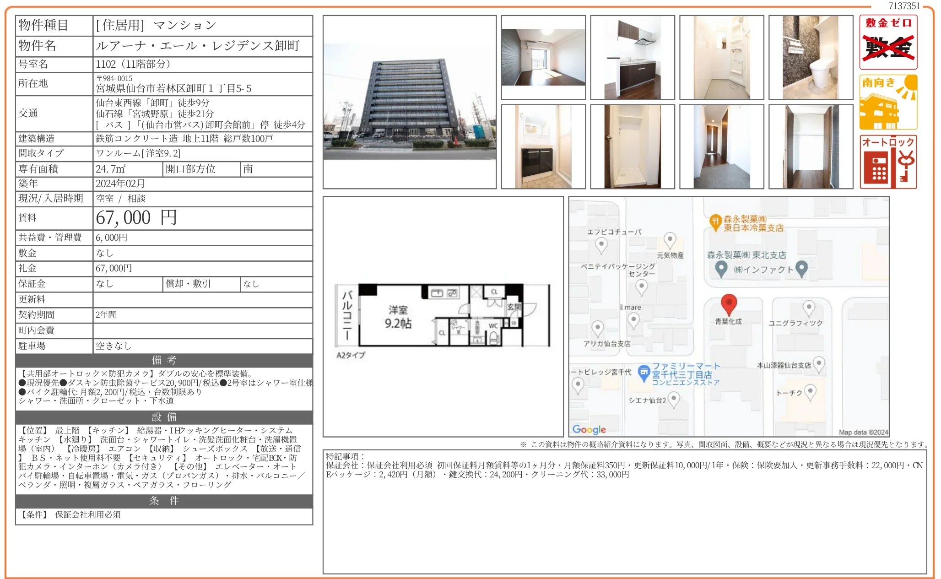
Task: Open the building exterior photo
Action: (x=410, y=102)
